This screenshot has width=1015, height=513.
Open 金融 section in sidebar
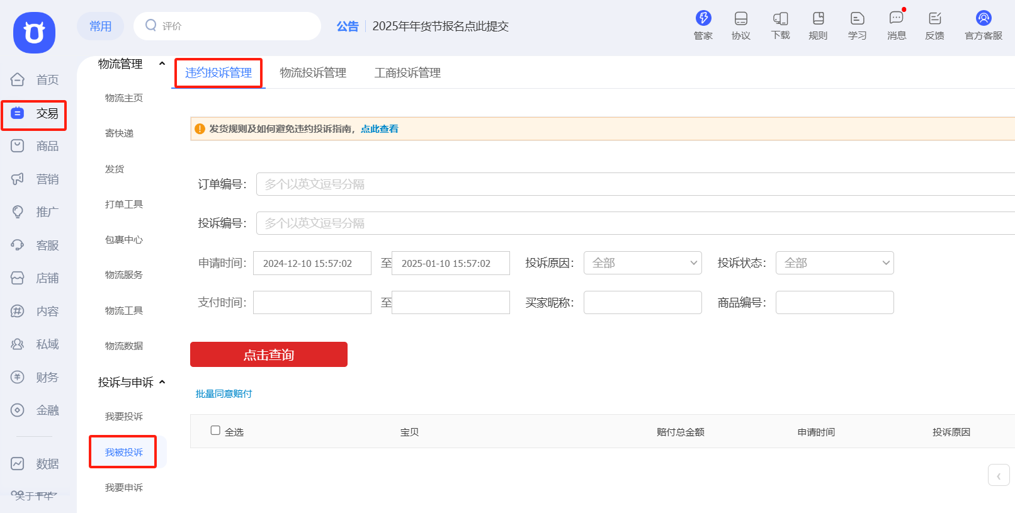point(35,410)
